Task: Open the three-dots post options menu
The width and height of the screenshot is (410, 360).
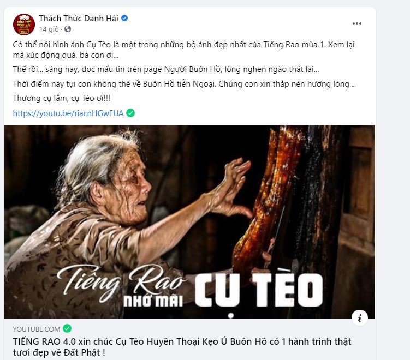Action: (357, 23)
